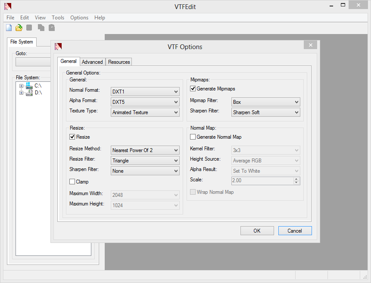Click the Paste toolbar icon
Viewport: 371px width, 283px height.
[52, 28]
